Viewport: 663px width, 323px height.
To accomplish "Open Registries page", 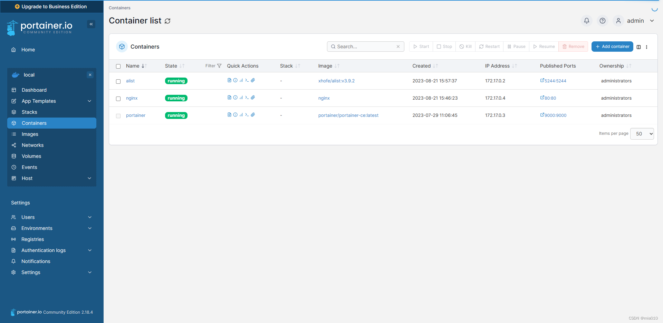I will [52, 239].
